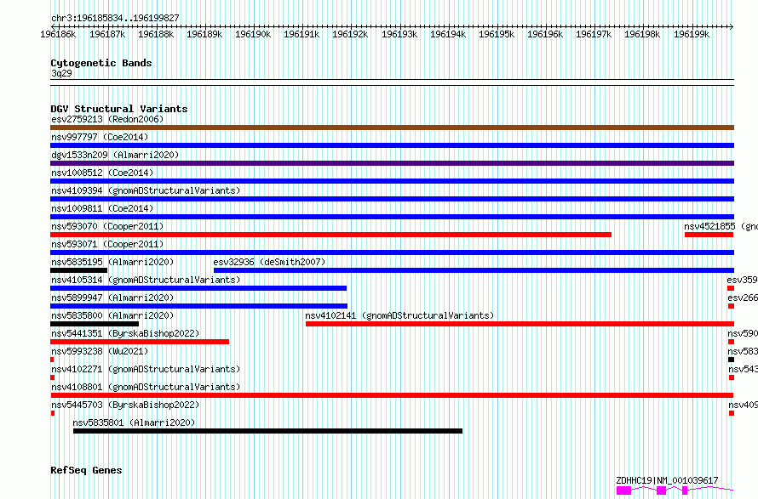Click the red nsv593070 variant bar
The image size is (758, 499).
click(x=330, y=235)
